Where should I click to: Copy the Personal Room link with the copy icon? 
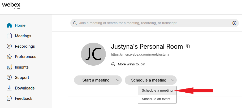point(188,46)
